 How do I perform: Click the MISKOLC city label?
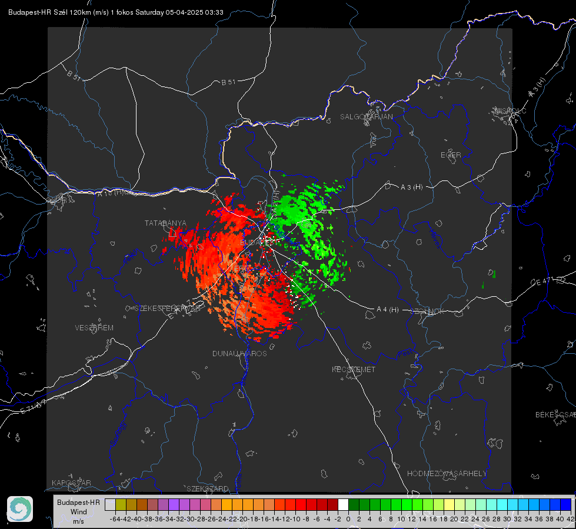pyautogui.click(x=510, y=111)
